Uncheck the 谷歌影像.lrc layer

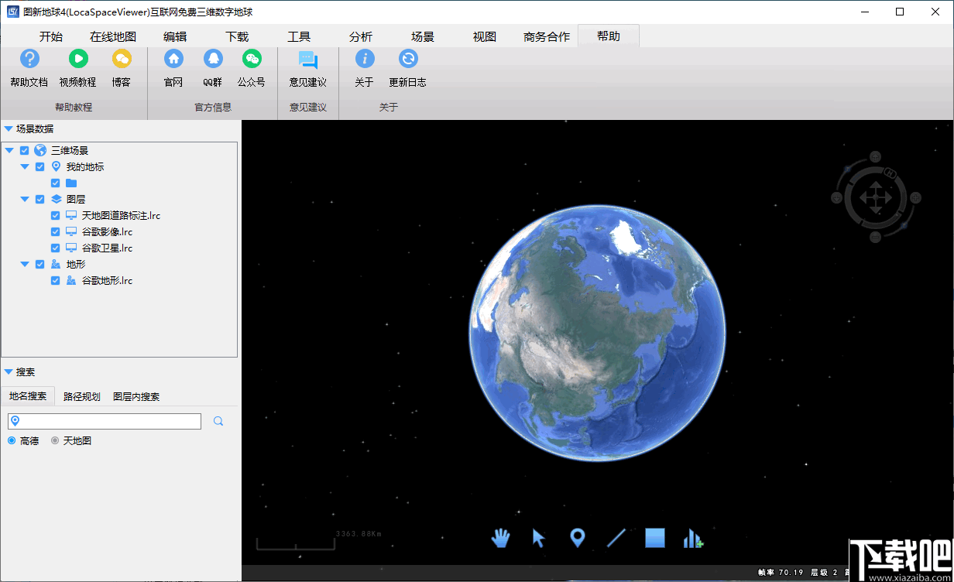point(54,231)
